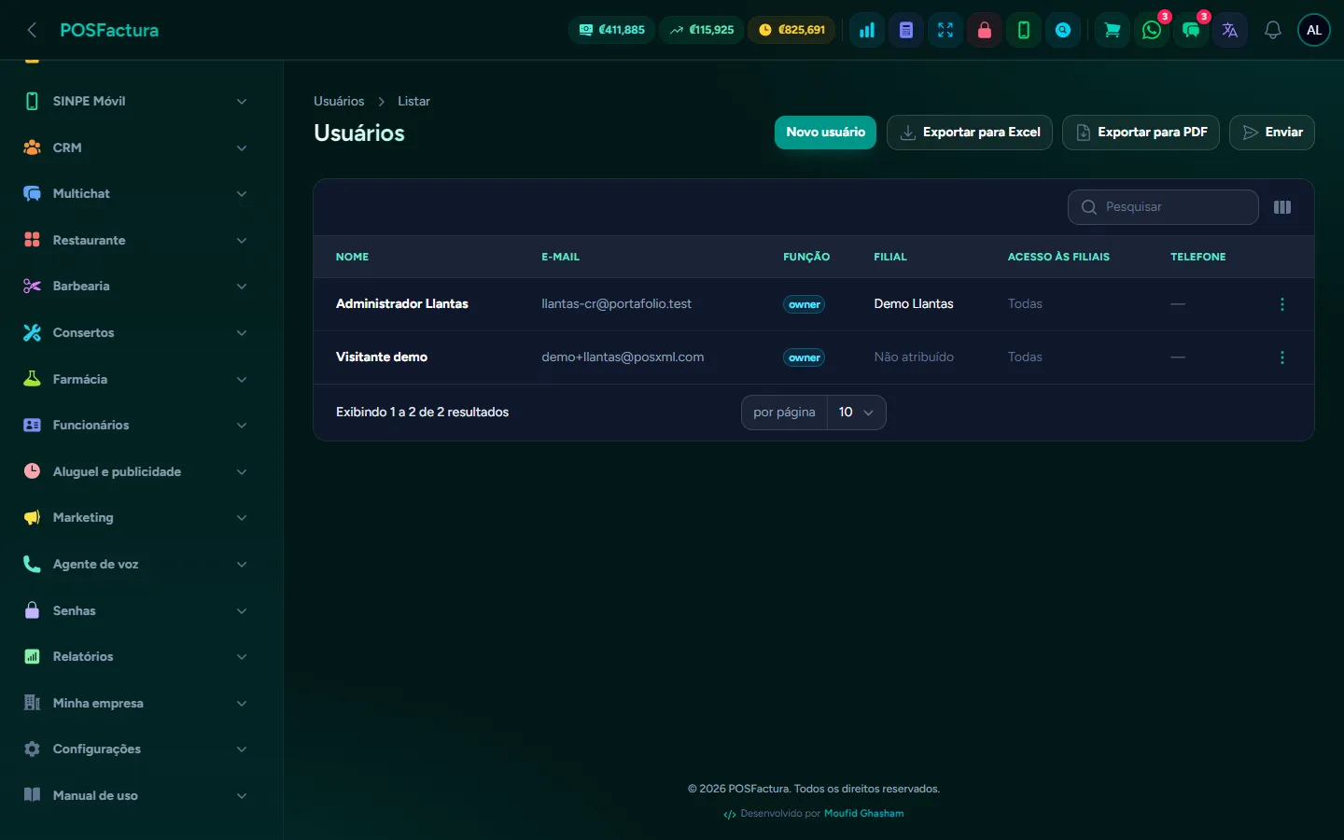The height and width of the screenshot is (840, 1344).
Task: Open the AL user avatar menu
Action: coord(1314,30)
